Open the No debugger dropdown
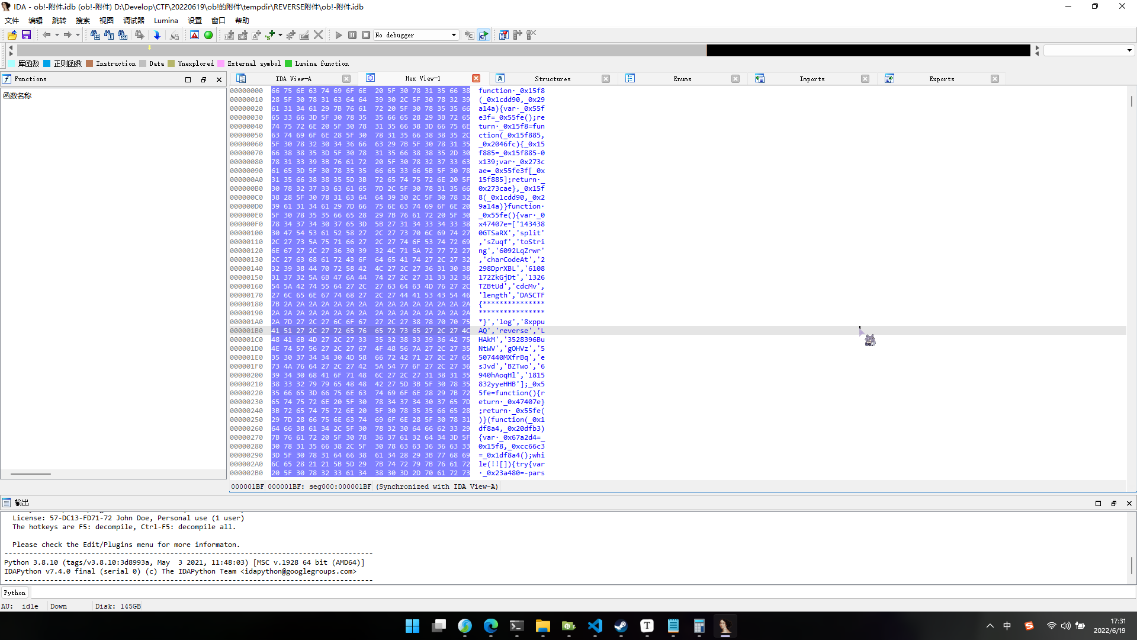The height and width of the screenshot is (640, 1137). (x=454, y=35)
